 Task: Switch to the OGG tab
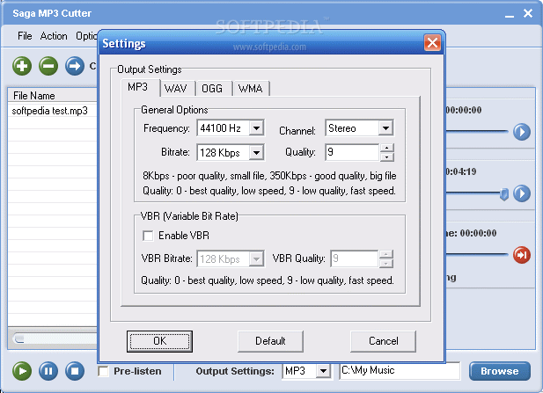coord(212,89)
